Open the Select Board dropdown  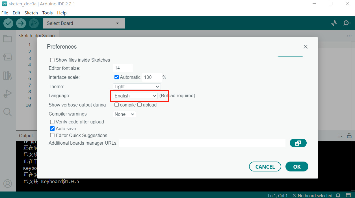[x=84, y=23]
